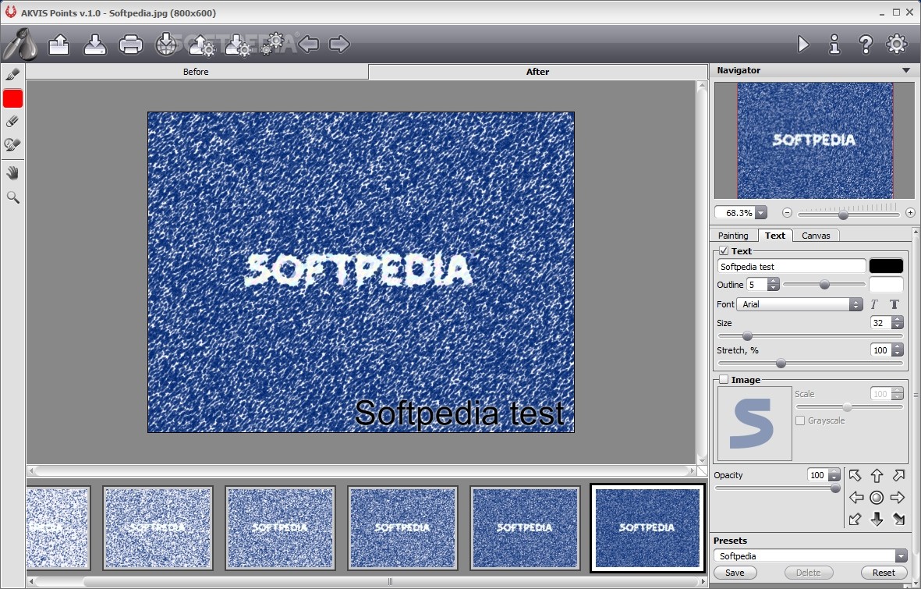921x589 pixels.
Task: Choose the white outline color swatch
Action: (886, 285)
